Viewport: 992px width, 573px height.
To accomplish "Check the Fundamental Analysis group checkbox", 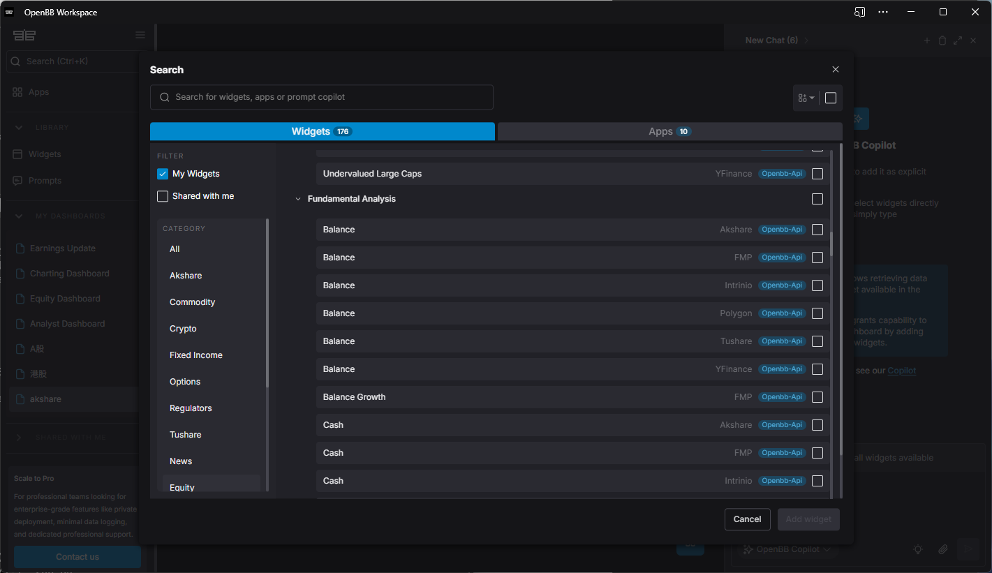I will point(817,199).
